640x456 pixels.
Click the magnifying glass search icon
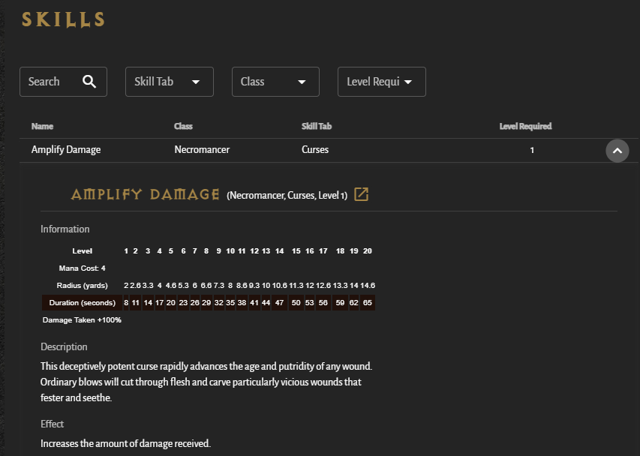(x=89, y=82)
